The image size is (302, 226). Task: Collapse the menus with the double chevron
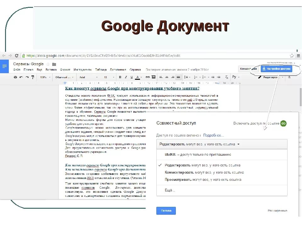coord(289,77)
